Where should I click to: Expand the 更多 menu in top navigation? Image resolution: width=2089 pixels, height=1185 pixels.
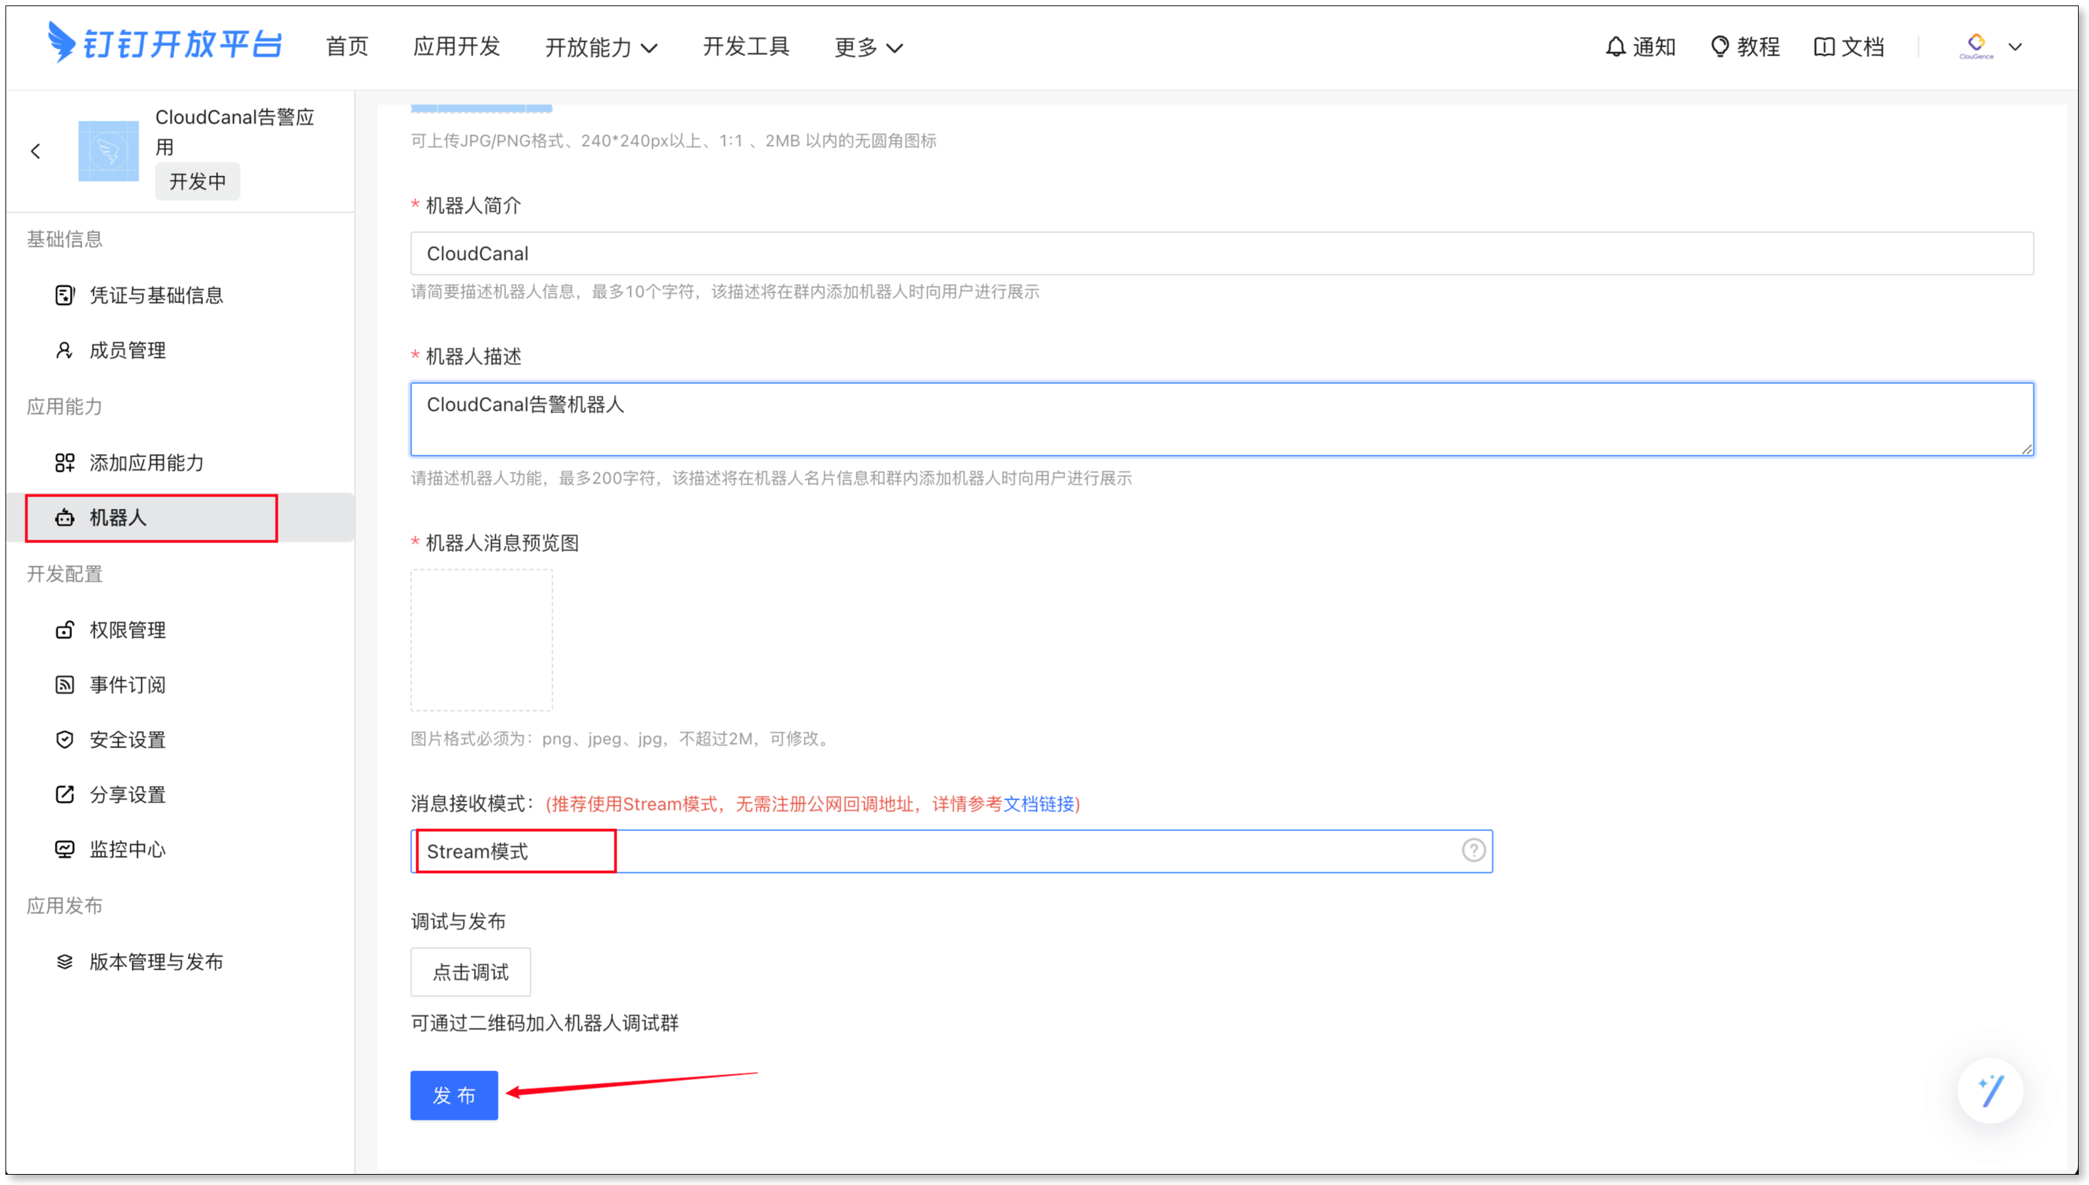(x=868, y=47)
